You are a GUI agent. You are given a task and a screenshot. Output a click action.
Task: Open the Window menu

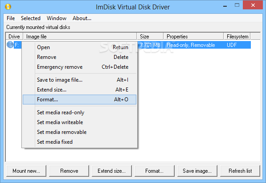click(x=57, y=18)
